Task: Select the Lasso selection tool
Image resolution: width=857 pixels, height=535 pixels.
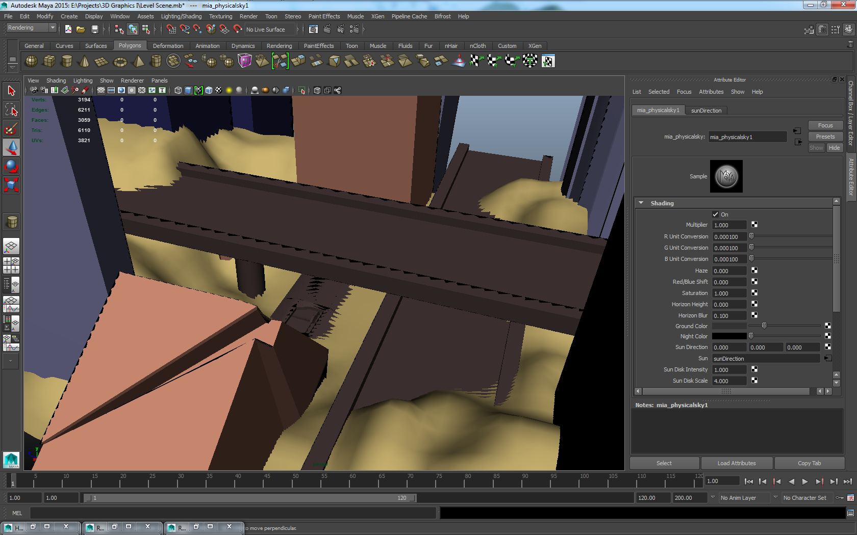Action: (x=11, y=109)
